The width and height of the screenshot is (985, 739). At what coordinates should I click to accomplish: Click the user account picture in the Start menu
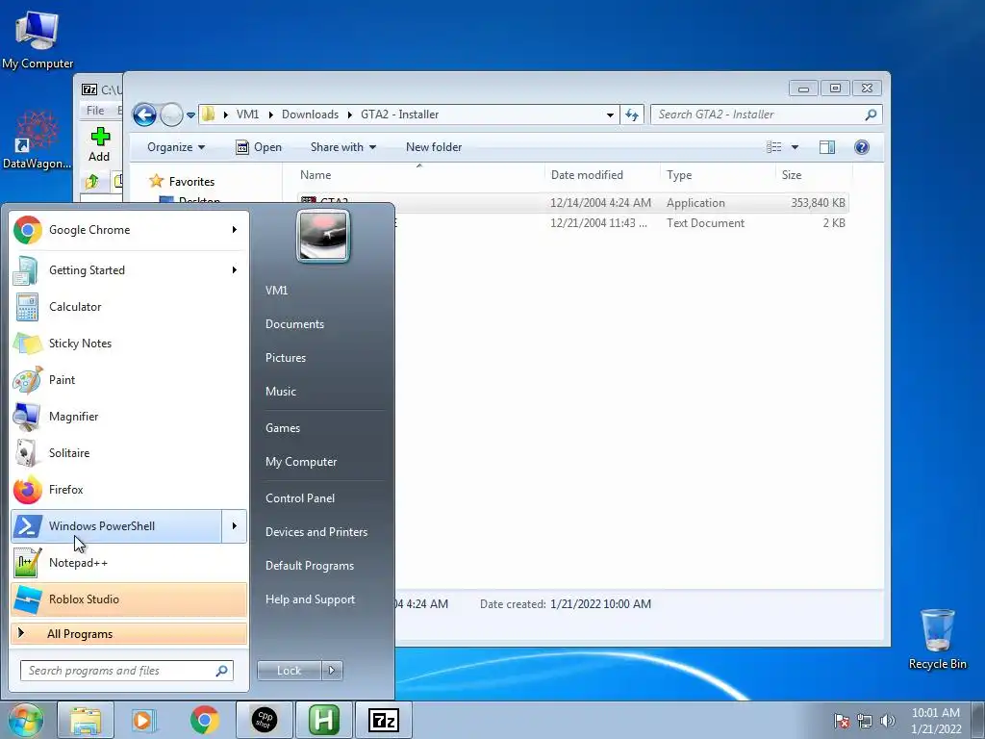click(323, 236)
